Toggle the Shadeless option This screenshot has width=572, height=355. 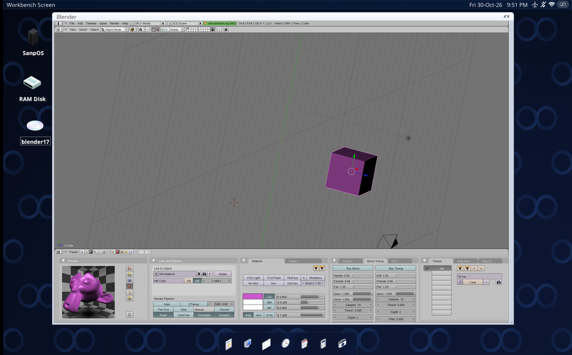pos(315,278)
